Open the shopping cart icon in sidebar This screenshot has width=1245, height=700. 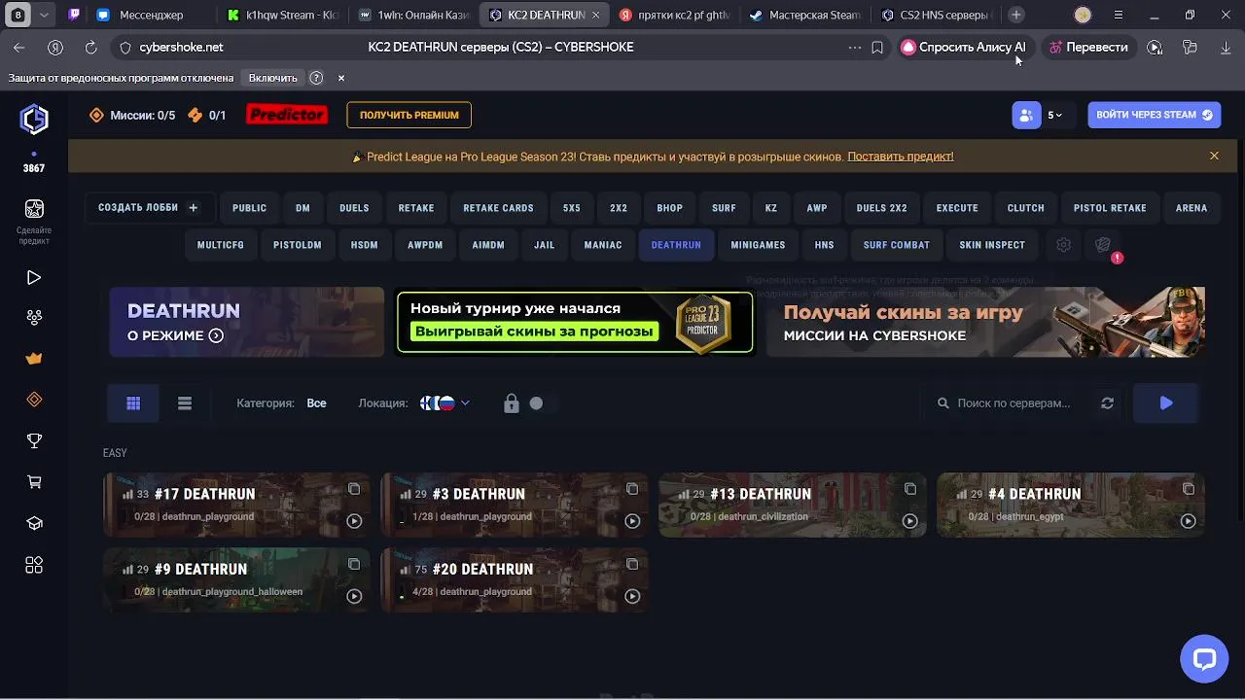34,482
